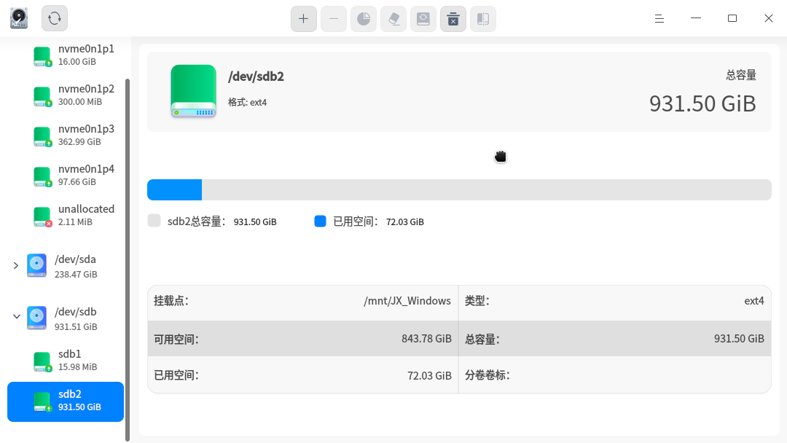Click the 72.03 GiB value in the details table
Image resolution: width=787 pixels, height=443 pixels.
[430, 376]
